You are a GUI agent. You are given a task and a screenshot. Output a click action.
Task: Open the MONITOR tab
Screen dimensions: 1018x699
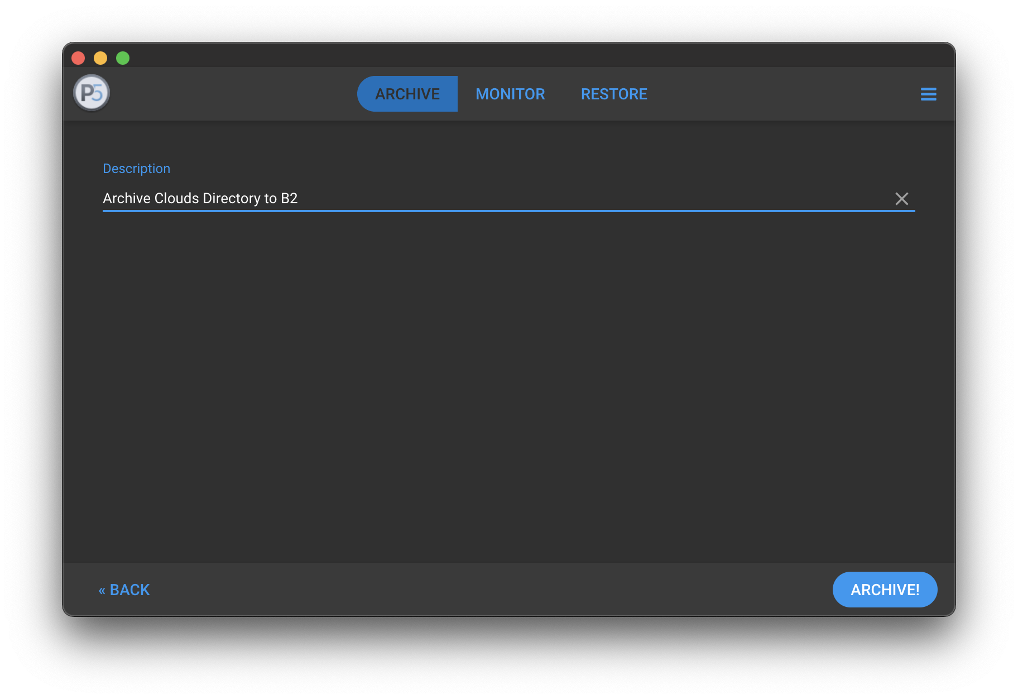pyautogui.click(x=510, y=94)
